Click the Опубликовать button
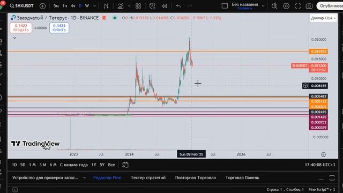 (x=330, y=6)
